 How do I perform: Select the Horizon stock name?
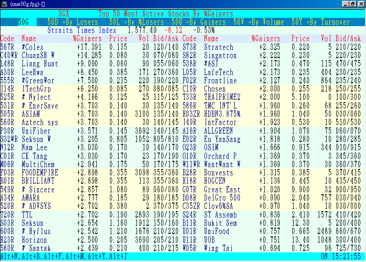point(34,240)
